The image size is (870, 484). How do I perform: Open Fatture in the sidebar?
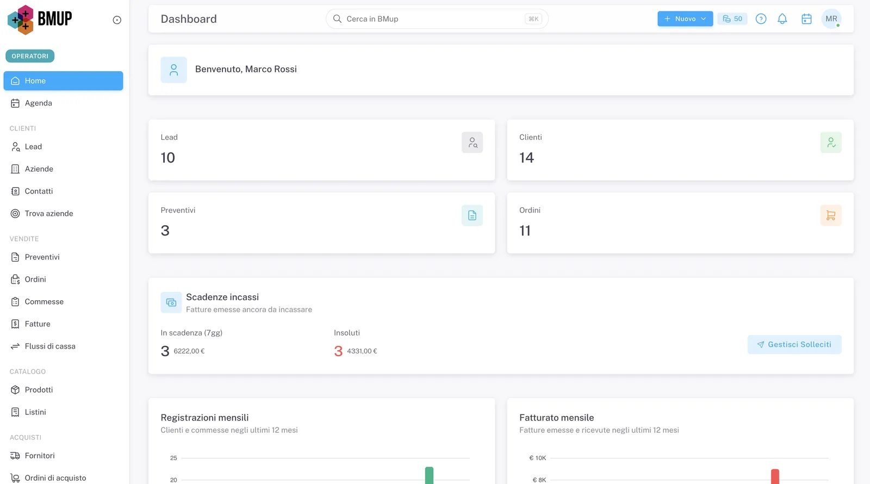63,324
